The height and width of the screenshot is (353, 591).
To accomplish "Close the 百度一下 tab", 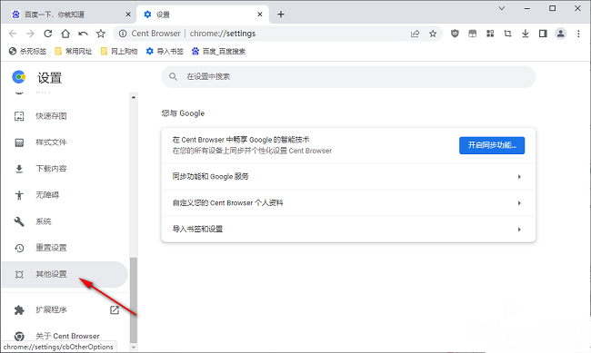I will point(128,15).
